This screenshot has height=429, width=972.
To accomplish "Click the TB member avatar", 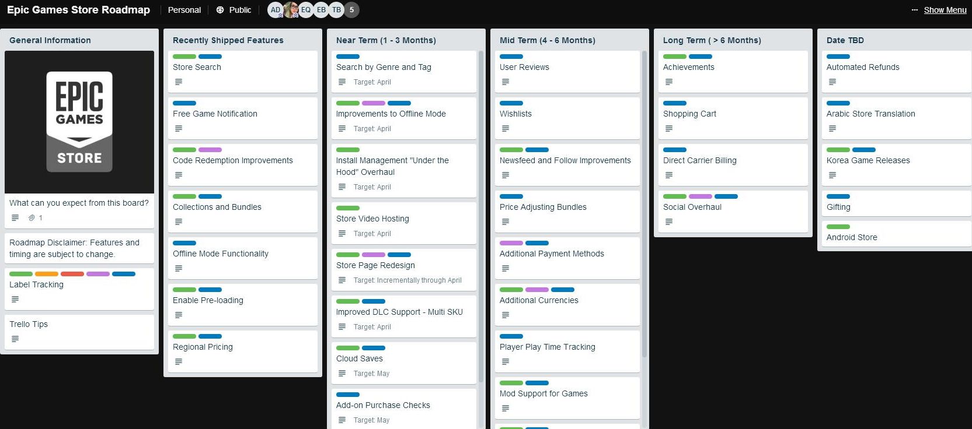I will [x=336, y=10].
